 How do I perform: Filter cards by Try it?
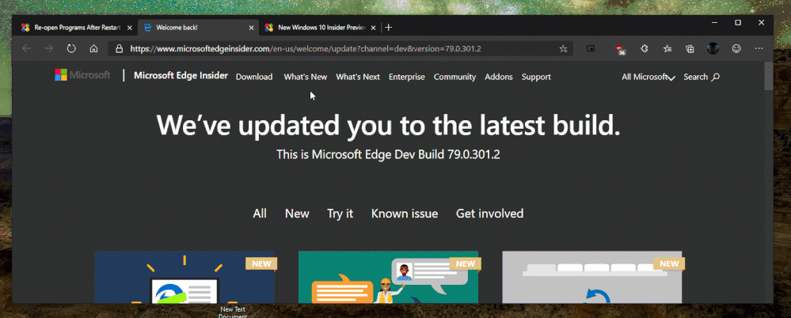[340, 214]
